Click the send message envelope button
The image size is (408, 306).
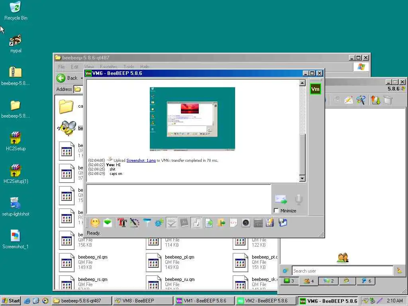pos(281,199)
